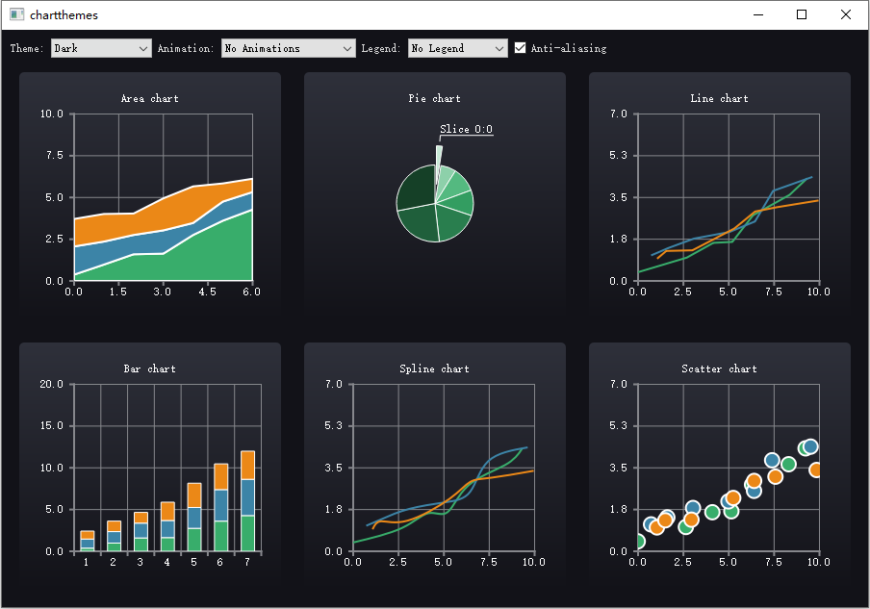The height and width of the screenshot is (609, 870).
Task: Click the exploded Slice 0:0 pie slice
Action: (x=439, y=164)
